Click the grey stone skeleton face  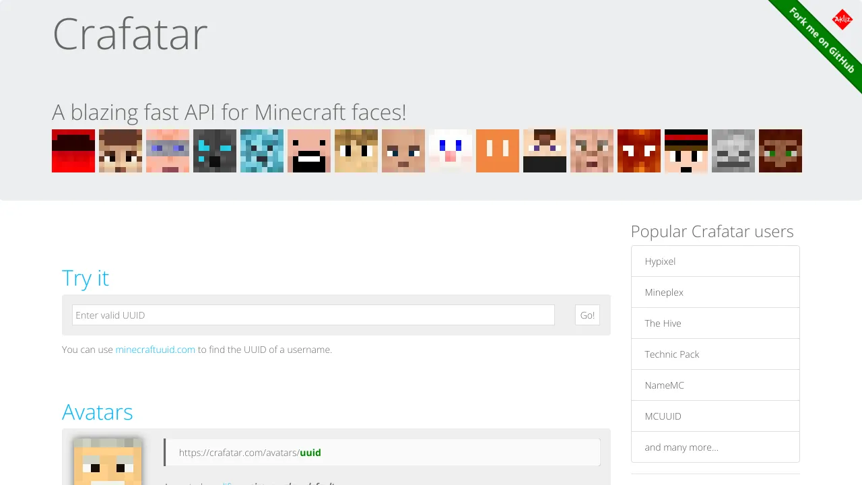tap(733, 151)
